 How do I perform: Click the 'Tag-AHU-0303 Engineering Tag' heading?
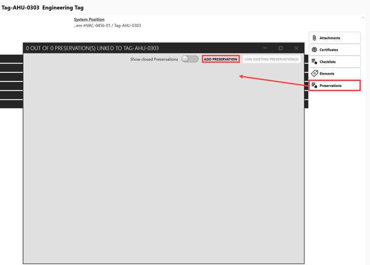click(42, 7)
